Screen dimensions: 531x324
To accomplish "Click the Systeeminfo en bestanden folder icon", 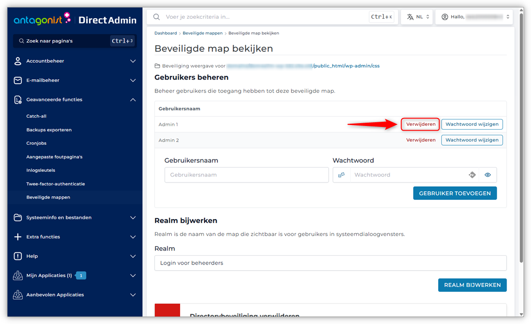I will pyautogui.click(x=18, y=217).
